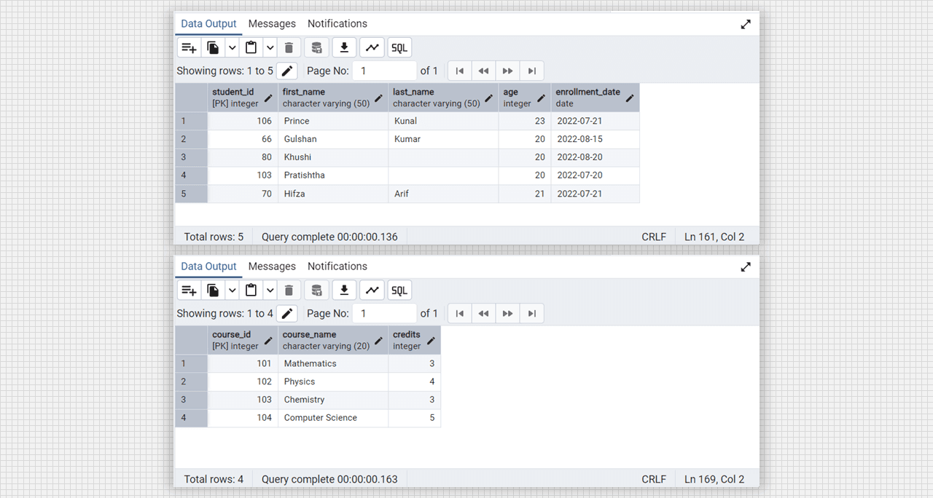Click Paste icon in bottom panel toolbar
Screen dimensions: 933x498
251,290
